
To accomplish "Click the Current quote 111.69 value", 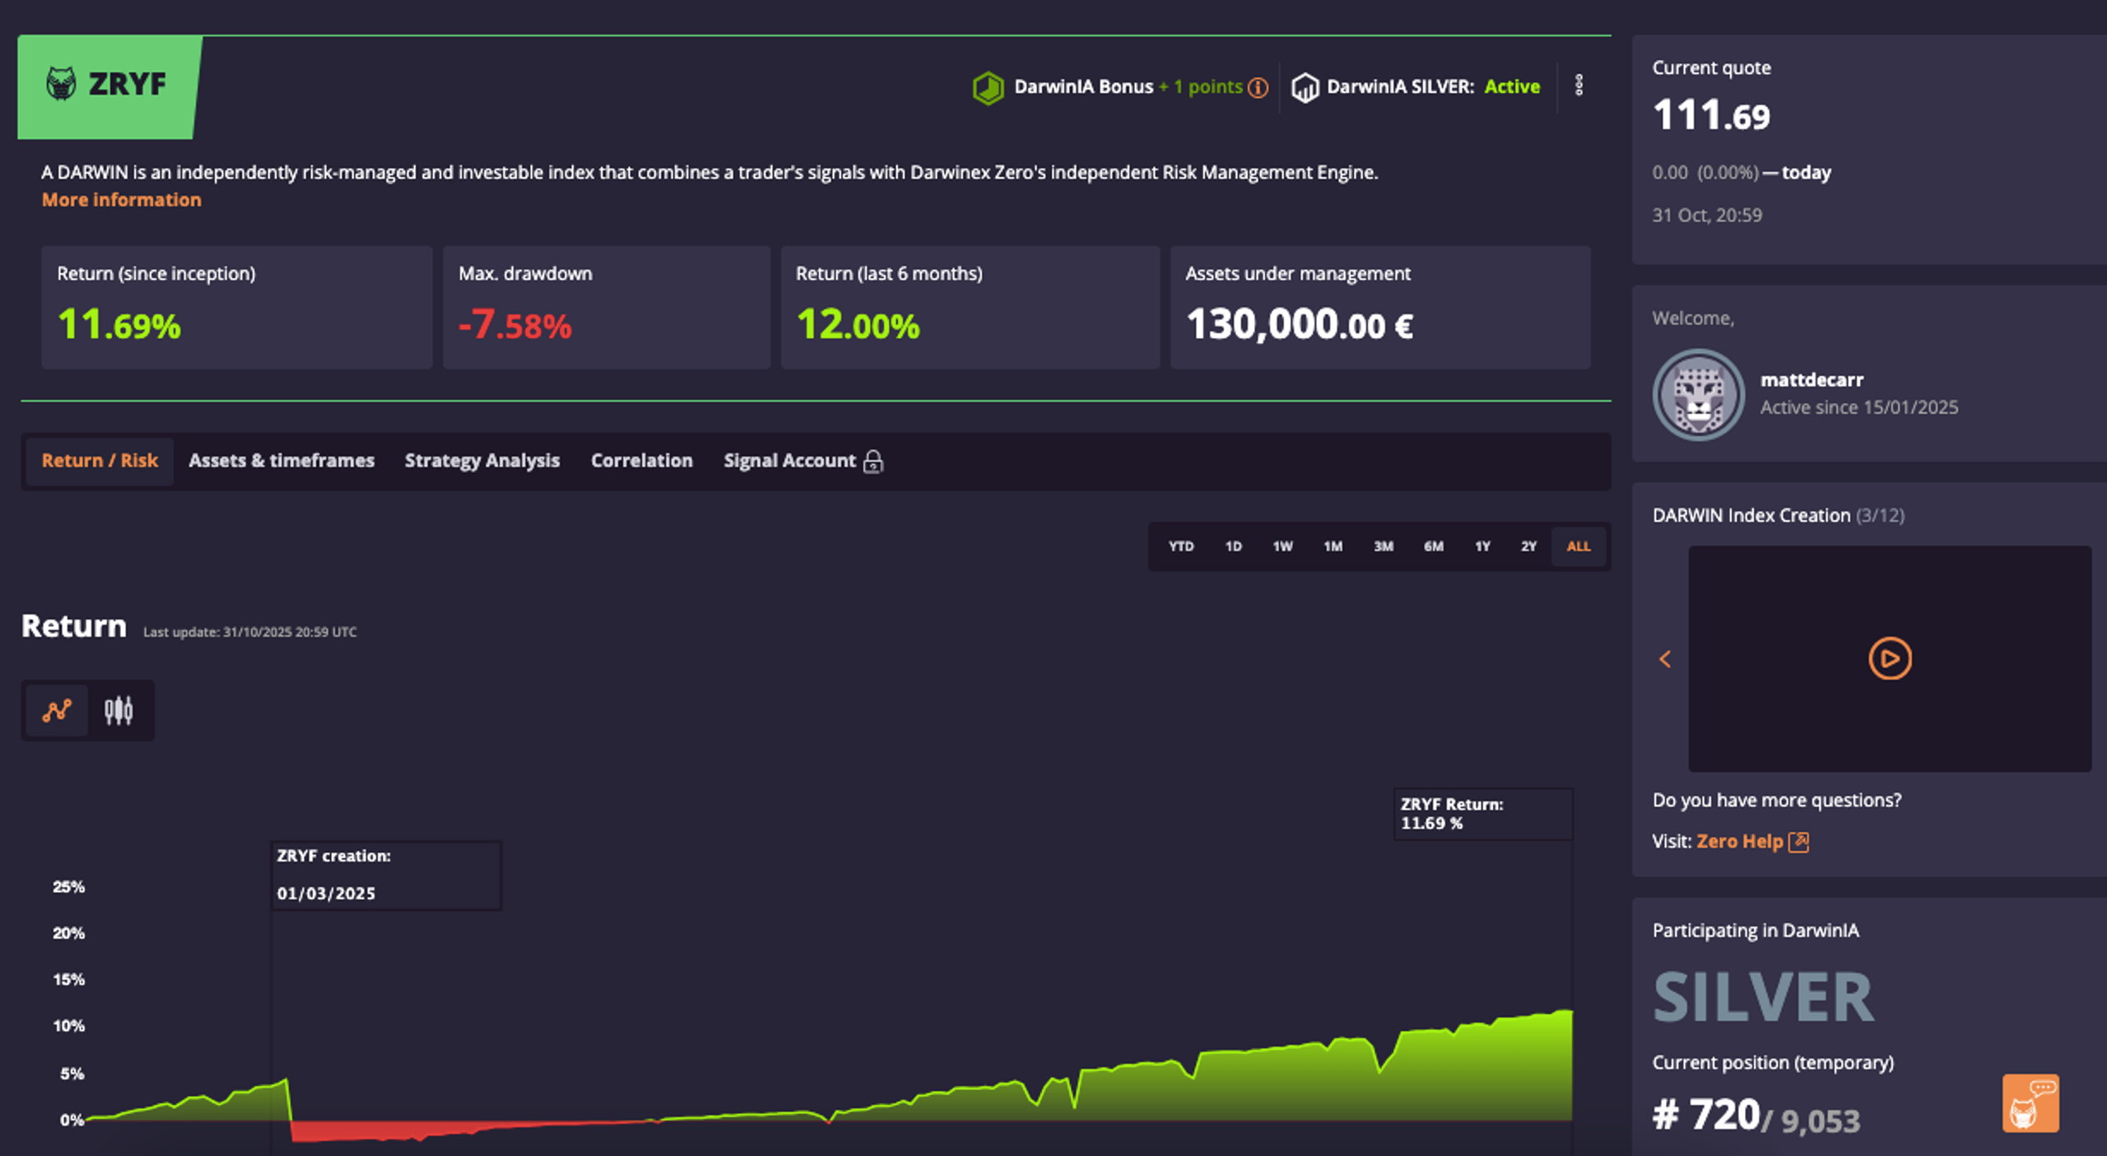I will (x=1711, y=115).
